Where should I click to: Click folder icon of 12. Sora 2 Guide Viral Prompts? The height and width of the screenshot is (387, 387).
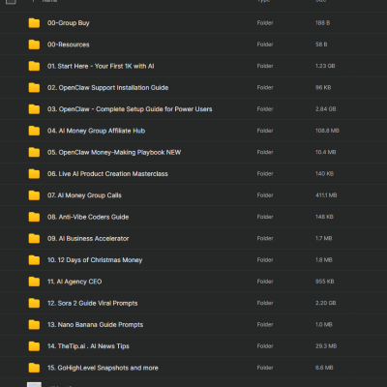pyautogui.click(x=34, y=303)
